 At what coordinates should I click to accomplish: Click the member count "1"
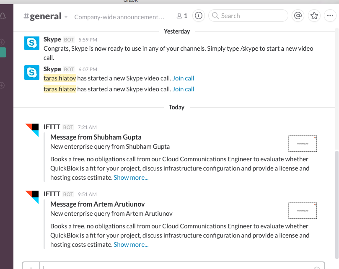(x=186, y=16)
